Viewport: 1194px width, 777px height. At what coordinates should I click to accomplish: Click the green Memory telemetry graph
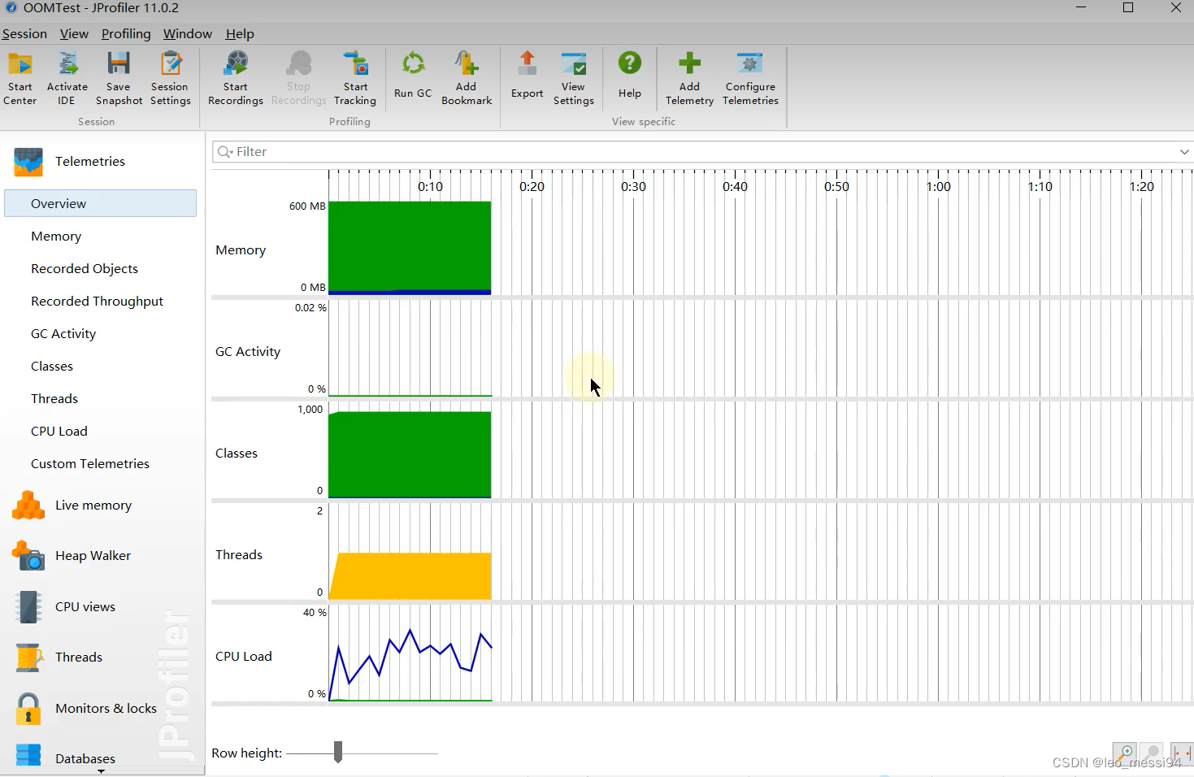[410, 246]
